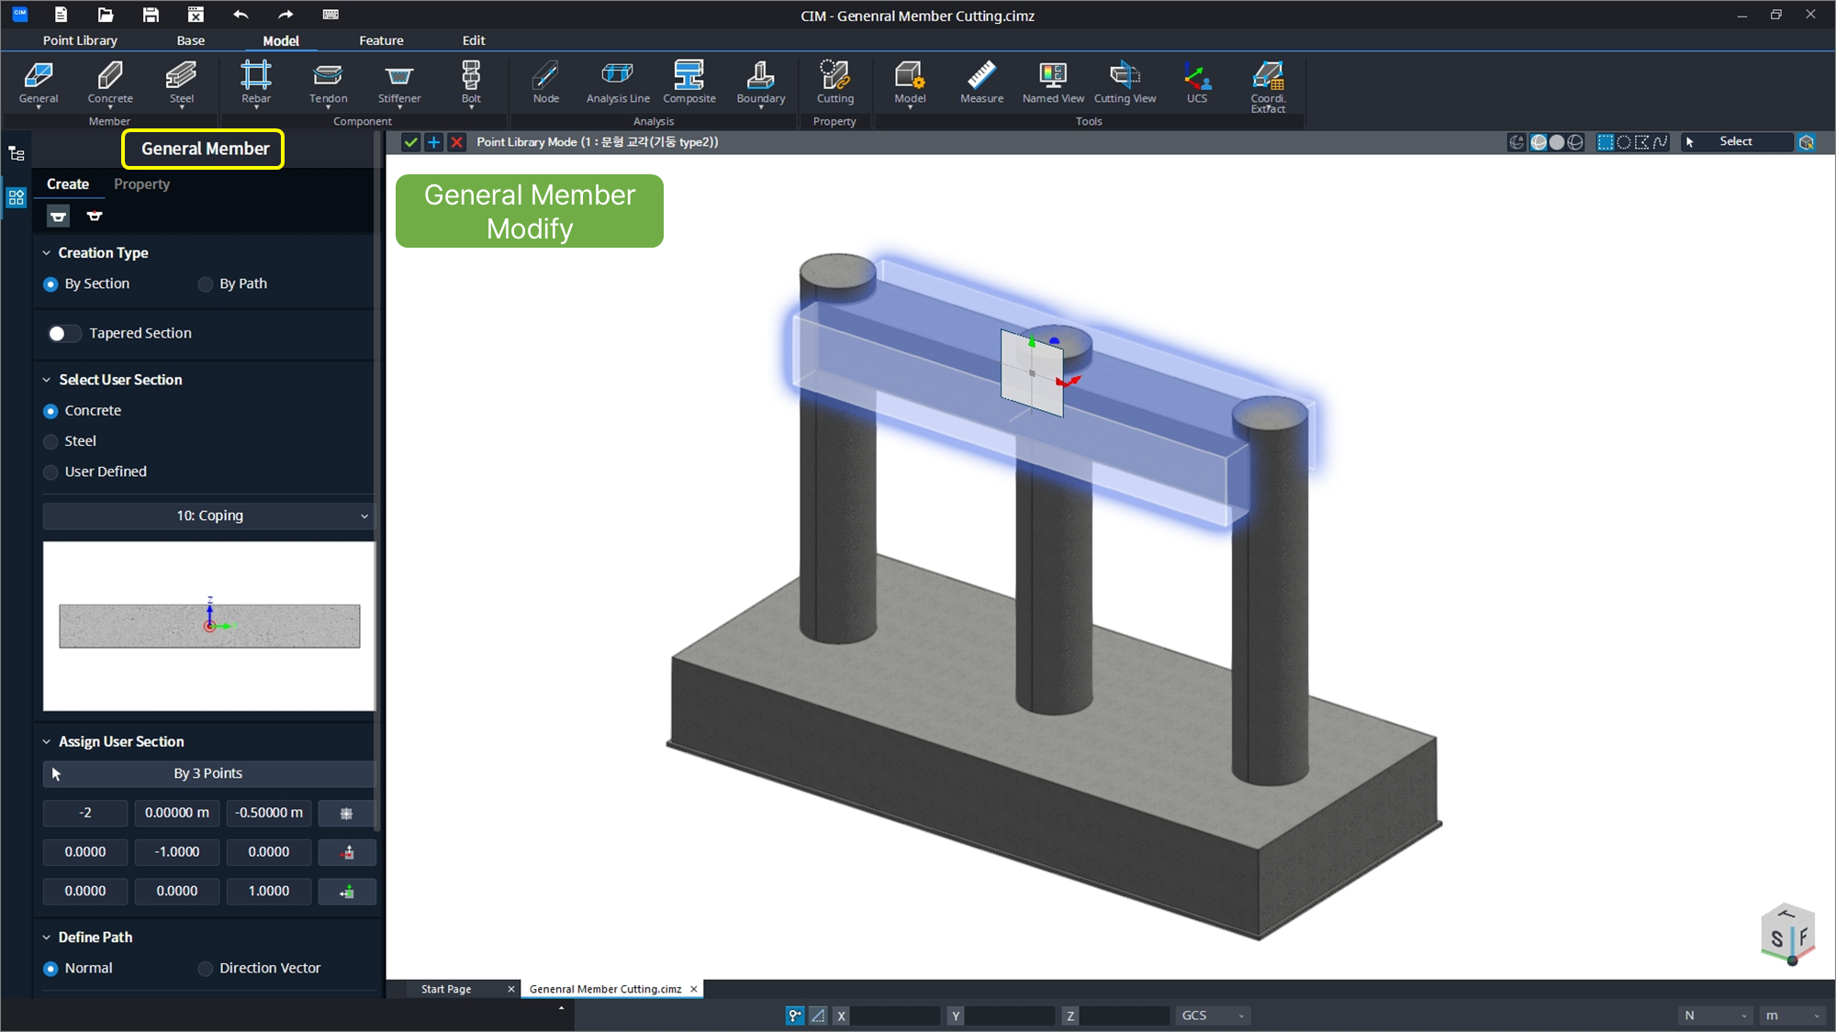Click the Redo arrow icon
1836x1032 pixels.
[285, 15]
